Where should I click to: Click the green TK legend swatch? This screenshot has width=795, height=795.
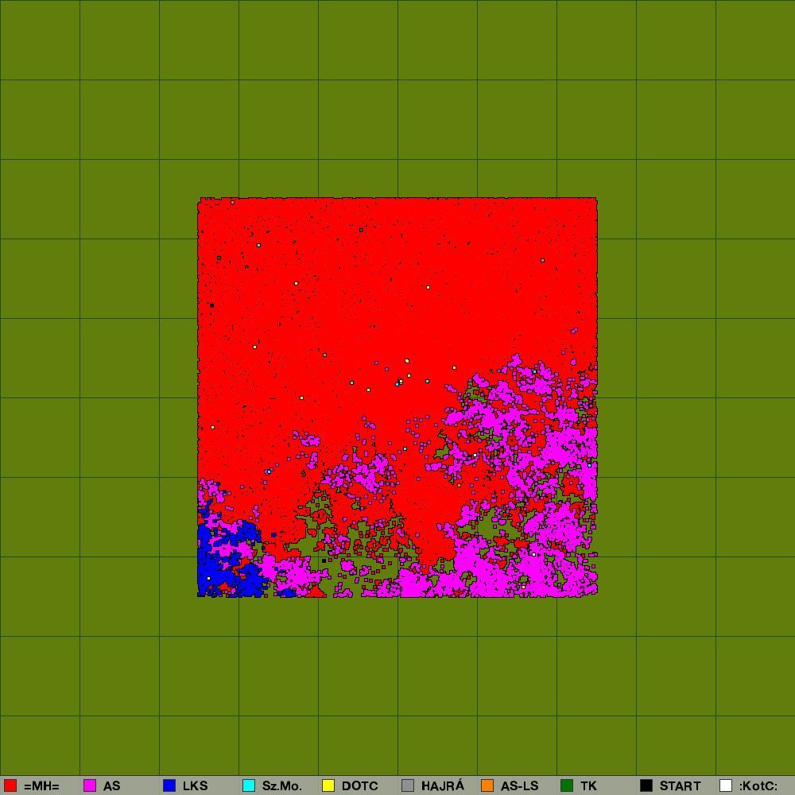(567, 785)
